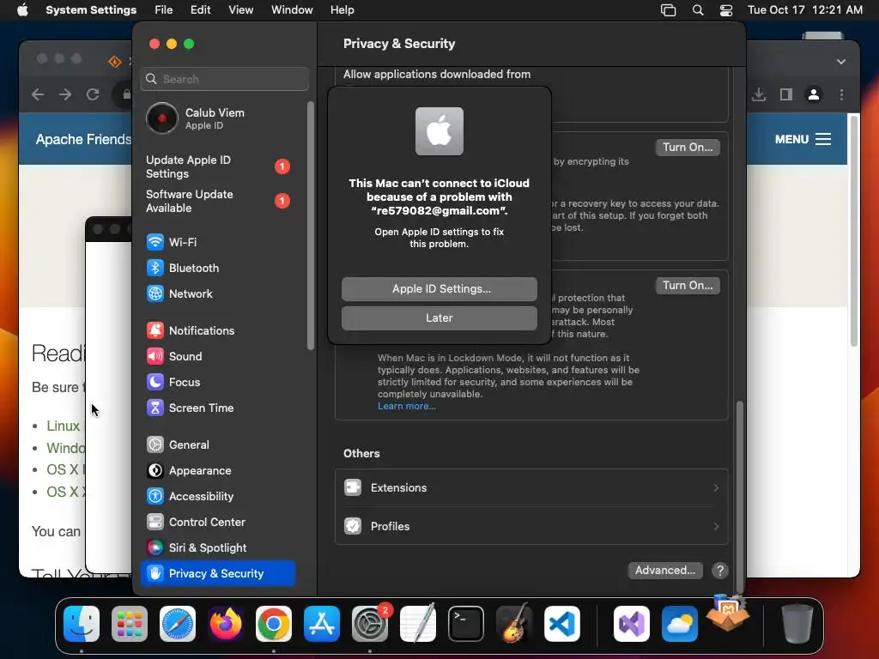Image resolution: width=879 pixels, height=659 pixels.
Task: Launch GarageBand from the Dock
Action: (x=513, y=623)
